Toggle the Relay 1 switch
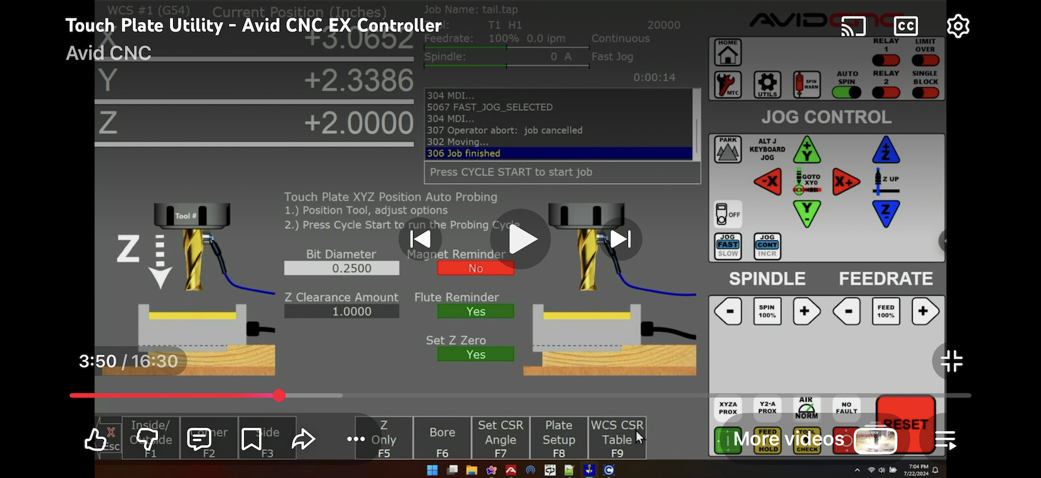The width and height of the screenshot is (1041, 478). click(x=886, y=60)
